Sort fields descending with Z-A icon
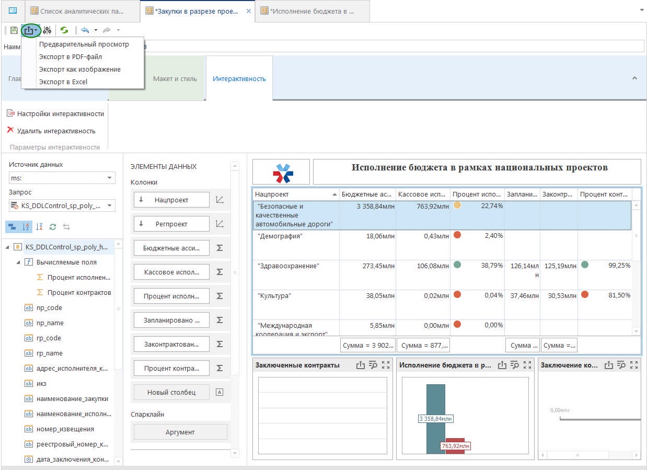 pyautogui.click(x=39, y=227)
